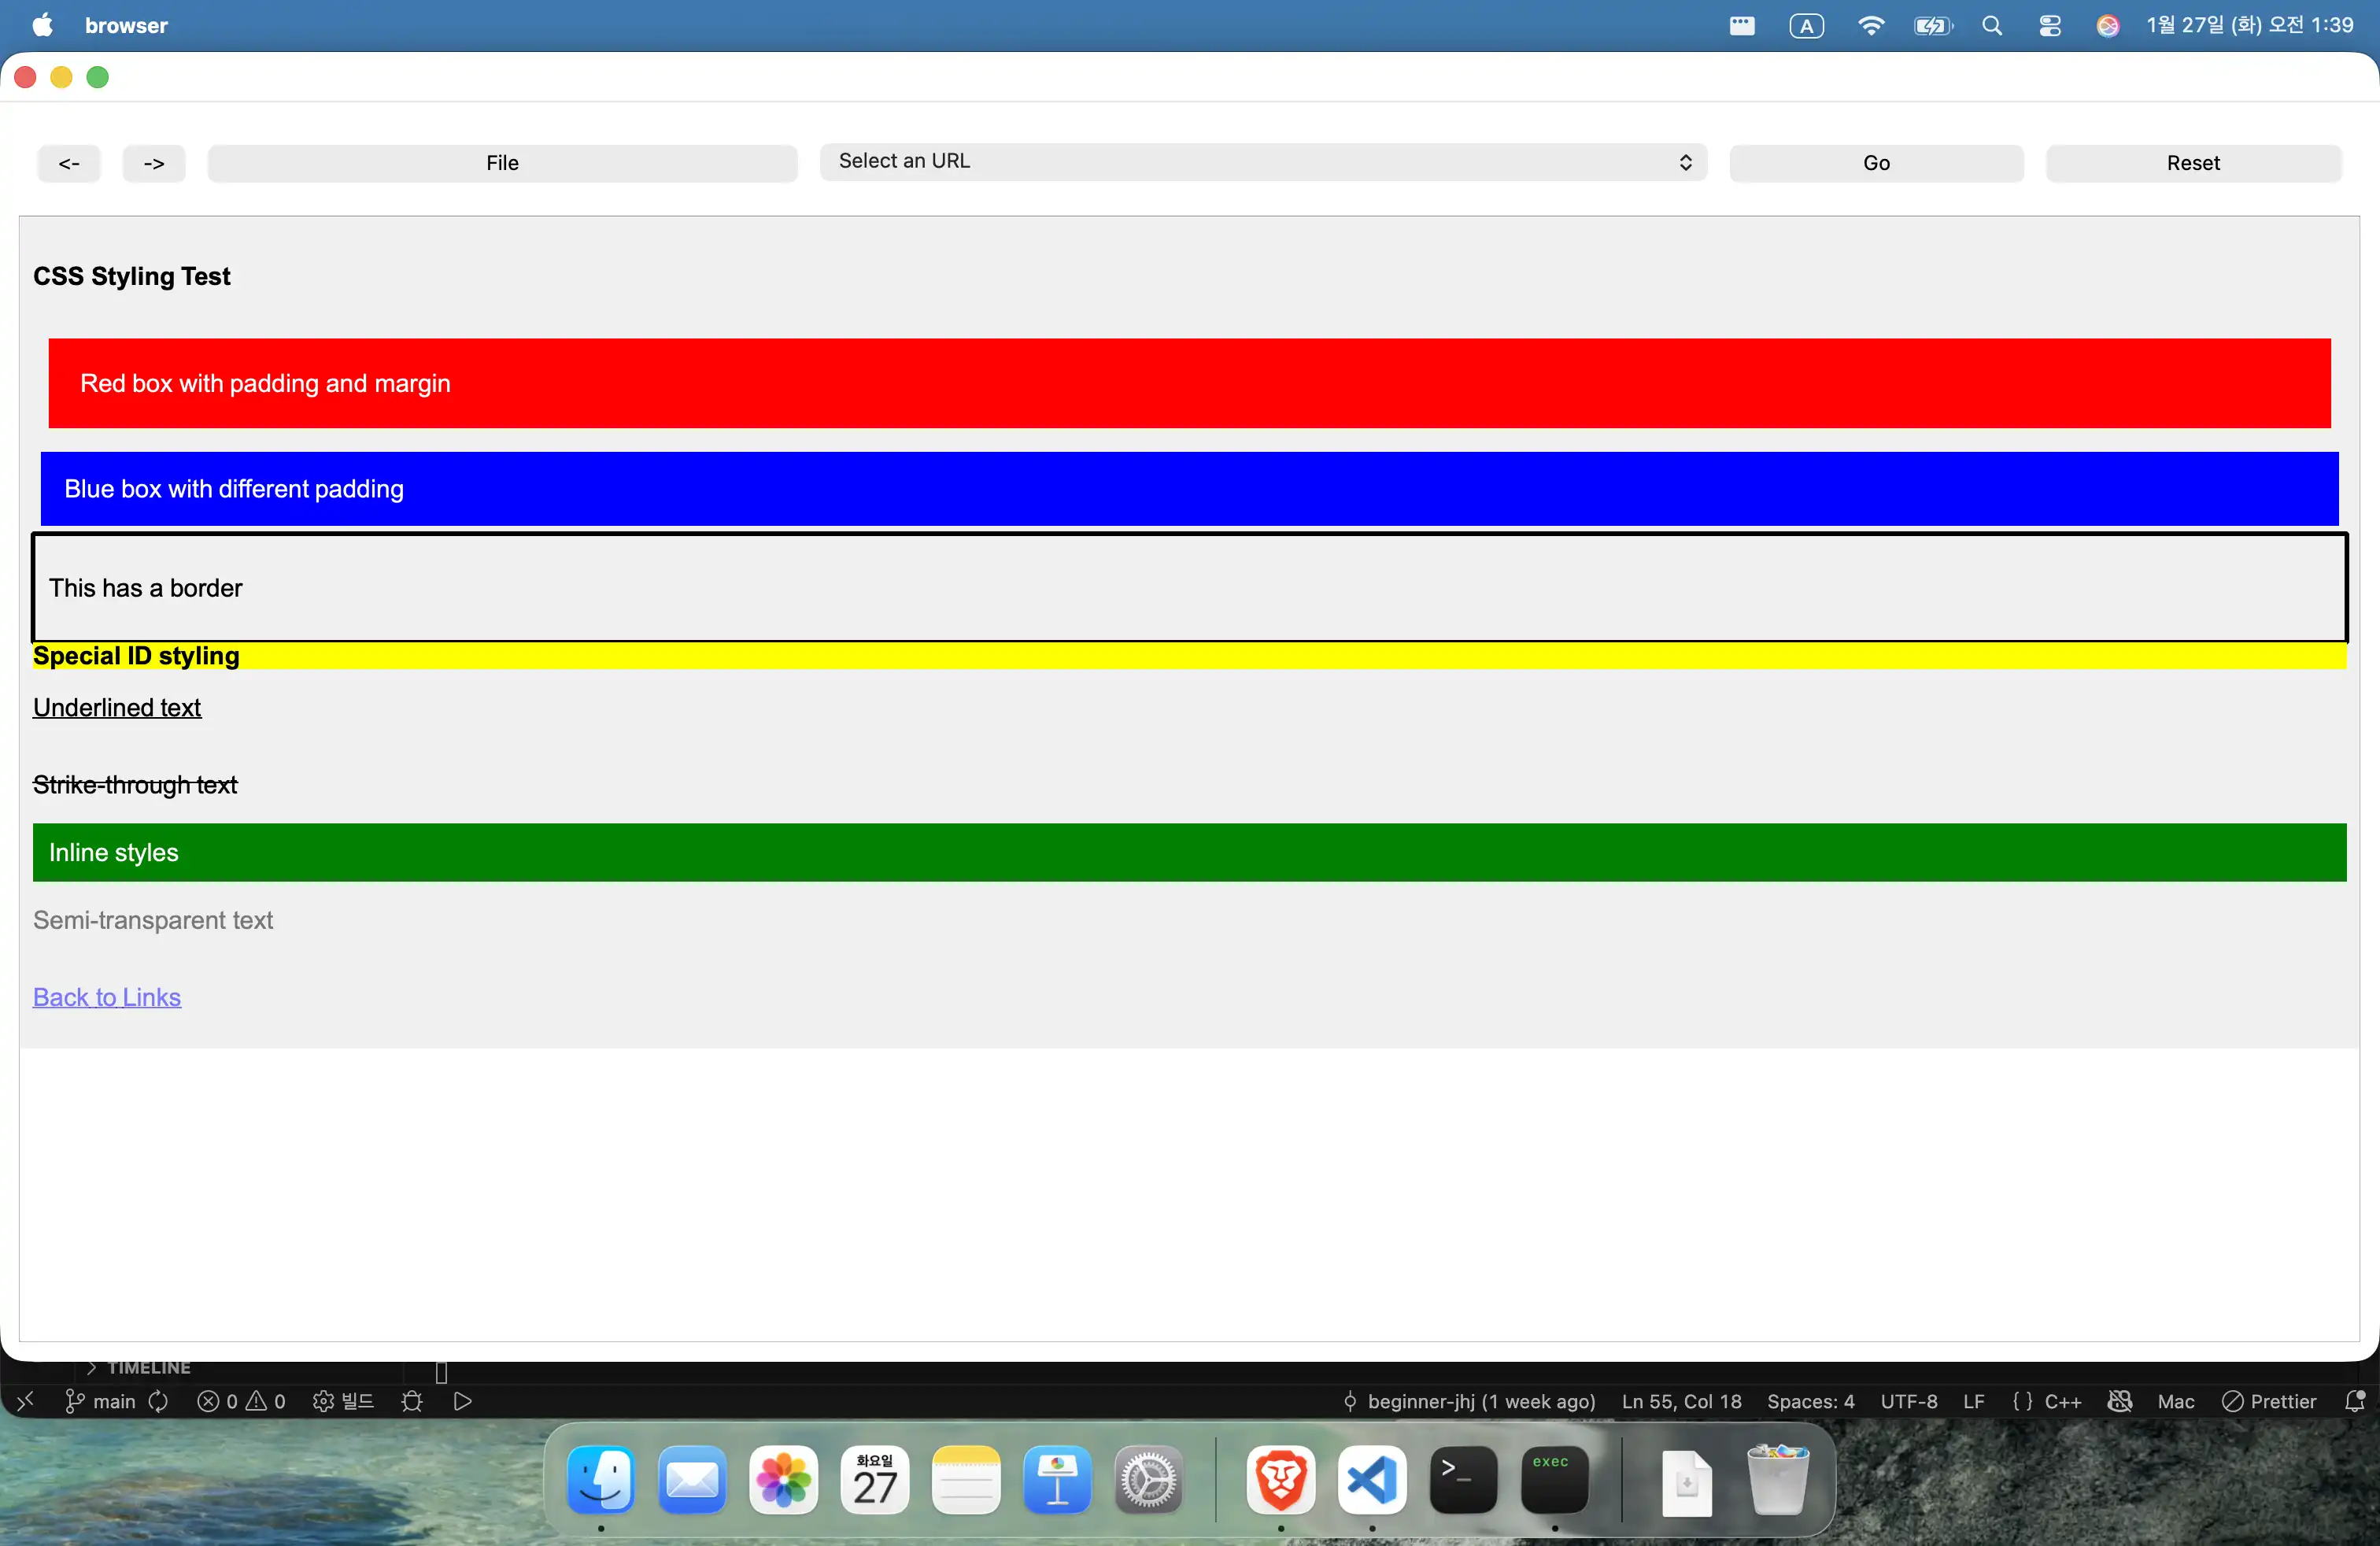
Task: Click the main git branch indicator
Action: point(101,1401)
